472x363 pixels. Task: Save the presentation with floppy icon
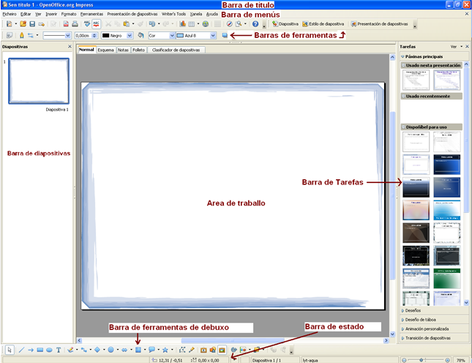pos(32,23)
